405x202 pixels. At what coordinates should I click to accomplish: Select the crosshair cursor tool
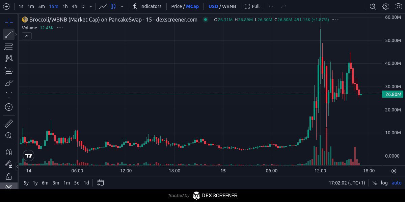click(9, 23)
